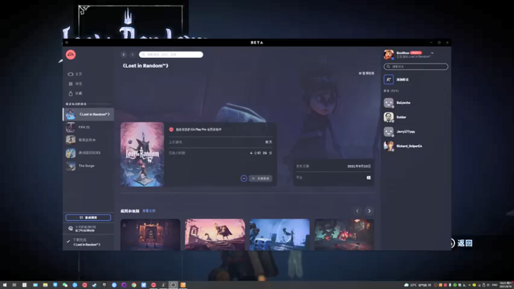Open the download complete Lost in Random notice
The image size is (514, 289).
89,243
